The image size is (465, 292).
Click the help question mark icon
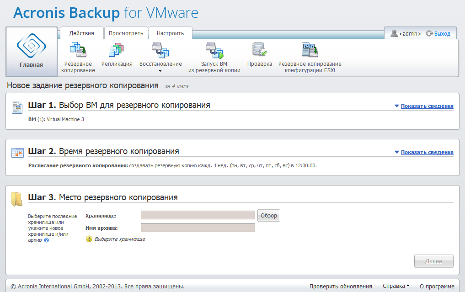(x=47, y=240)
